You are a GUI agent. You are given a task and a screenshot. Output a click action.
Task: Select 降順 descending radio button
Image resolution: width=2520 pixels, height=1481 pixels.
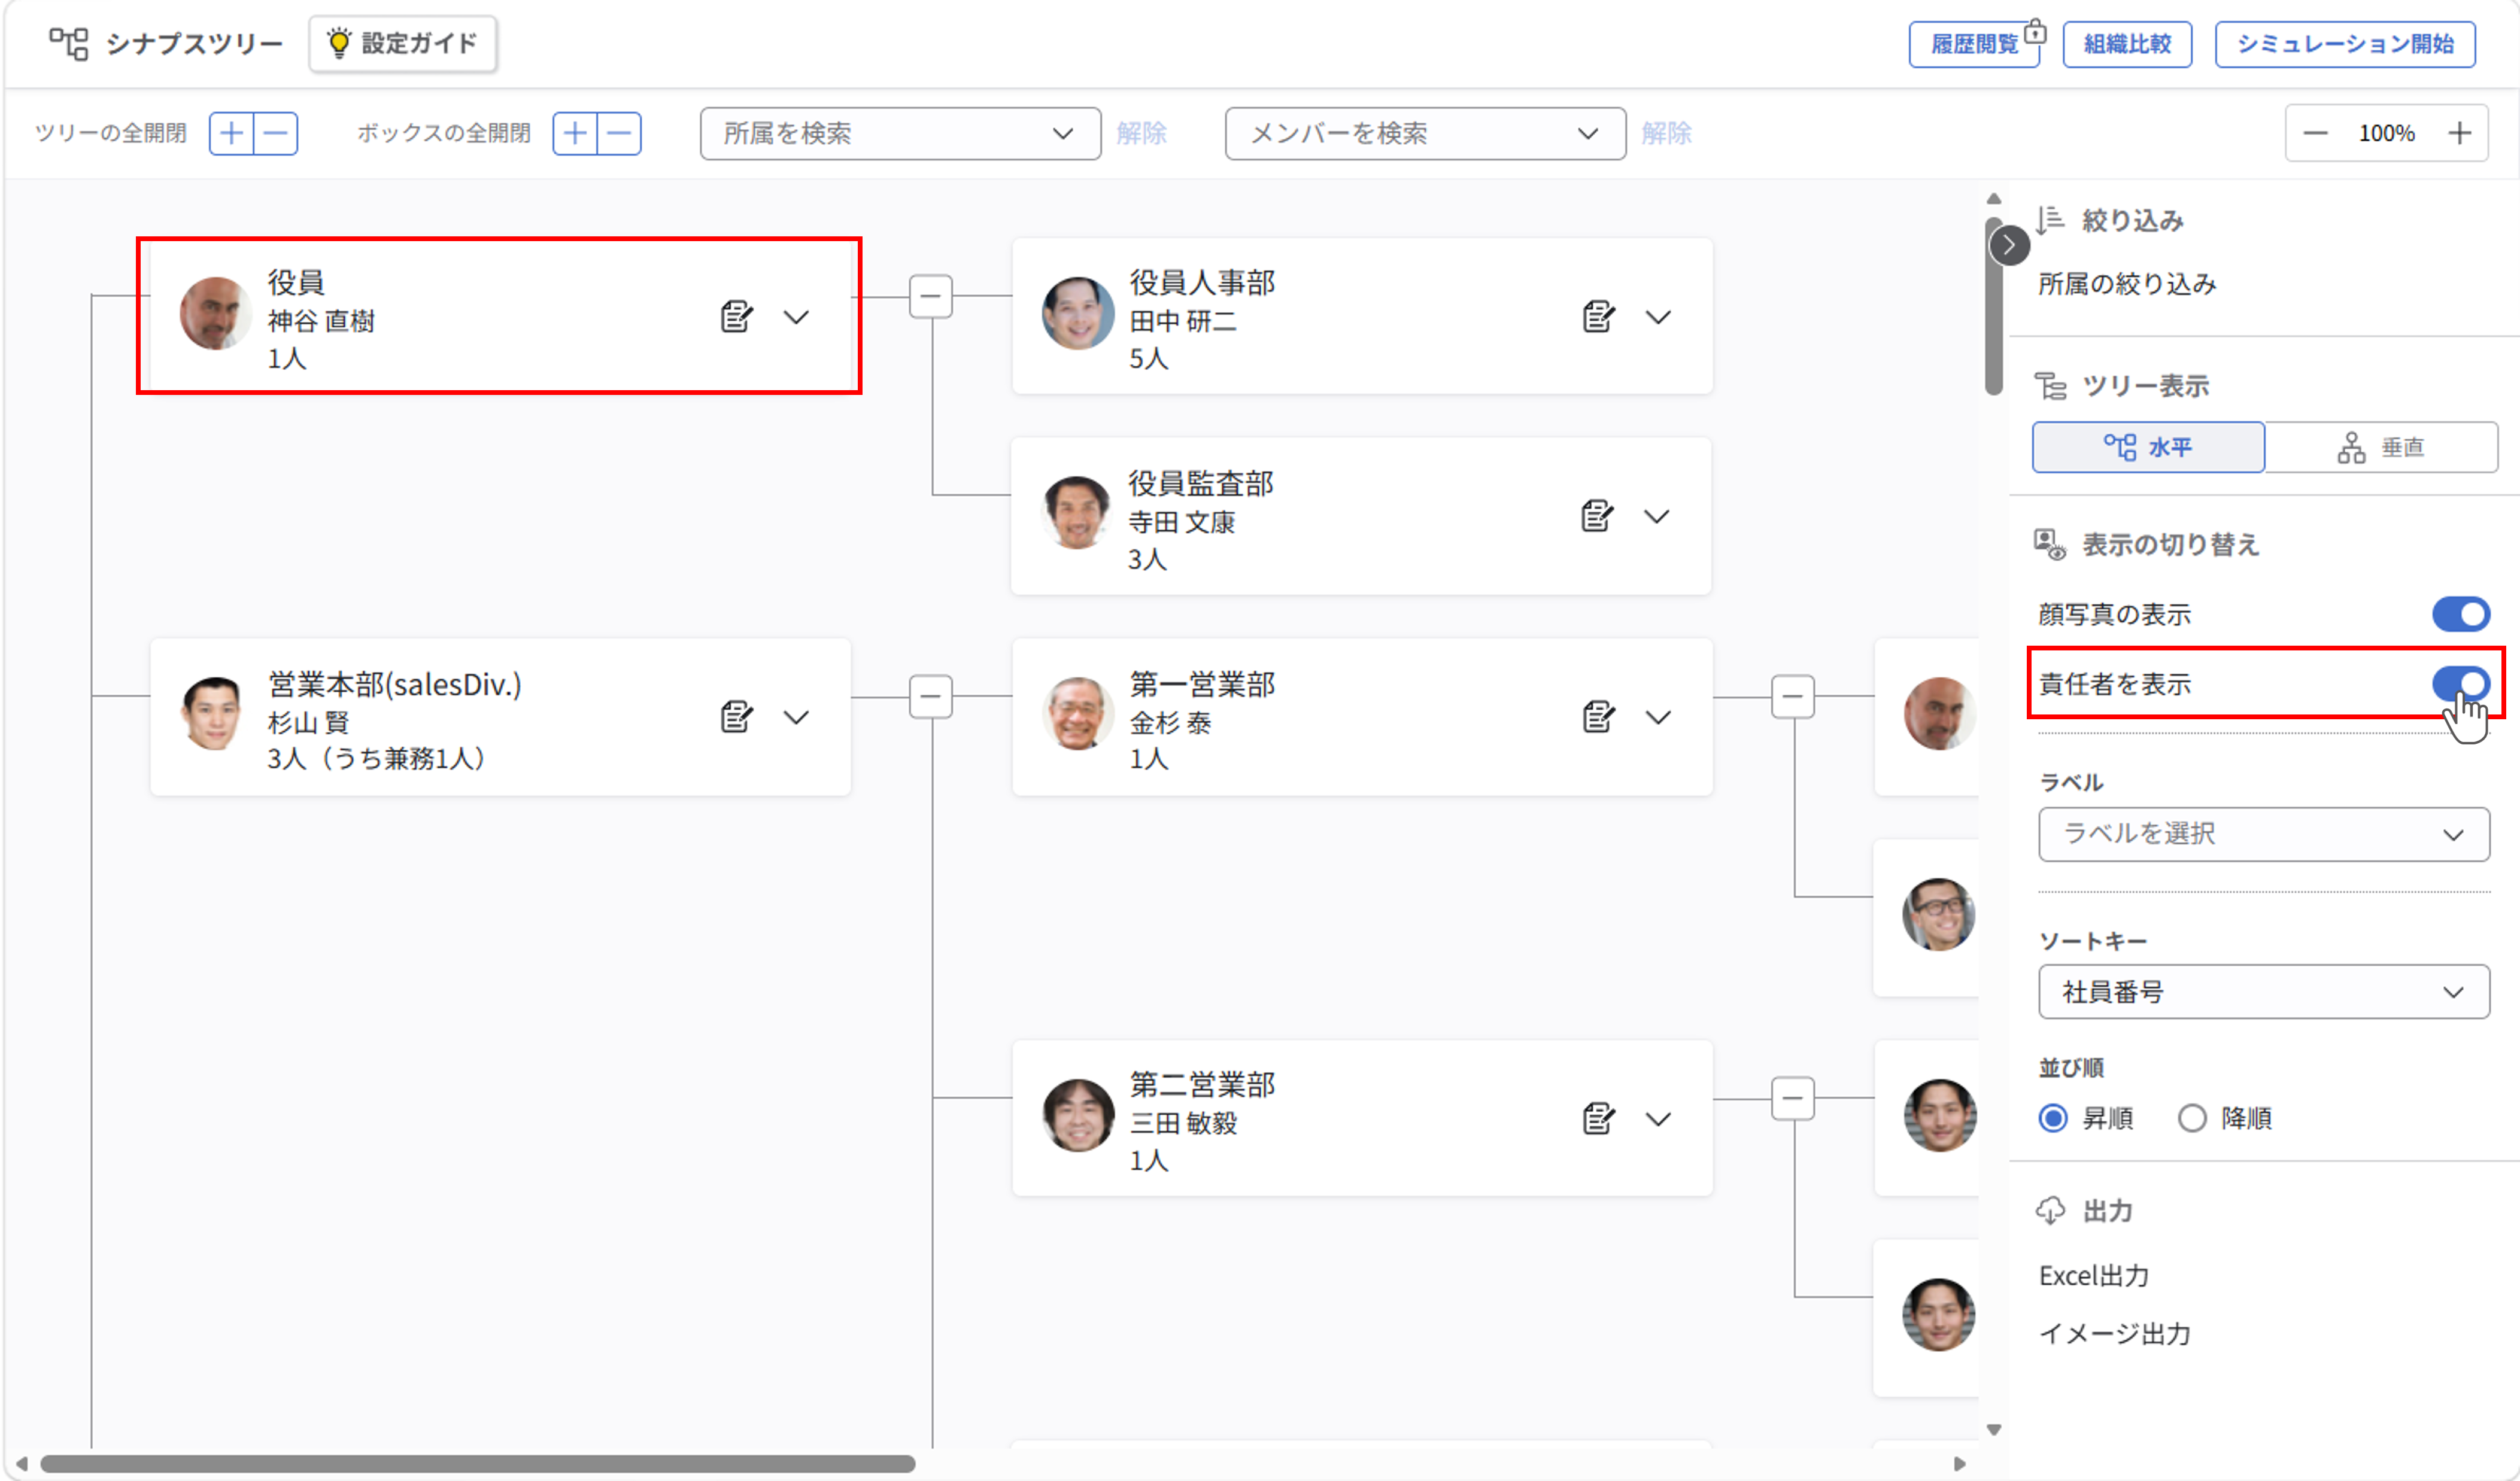(2192, 1118)
